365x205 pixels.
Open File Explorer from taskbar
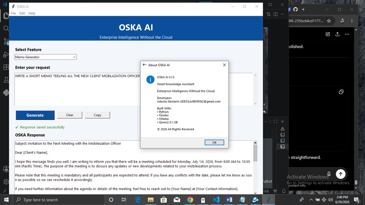pos(151,200)
